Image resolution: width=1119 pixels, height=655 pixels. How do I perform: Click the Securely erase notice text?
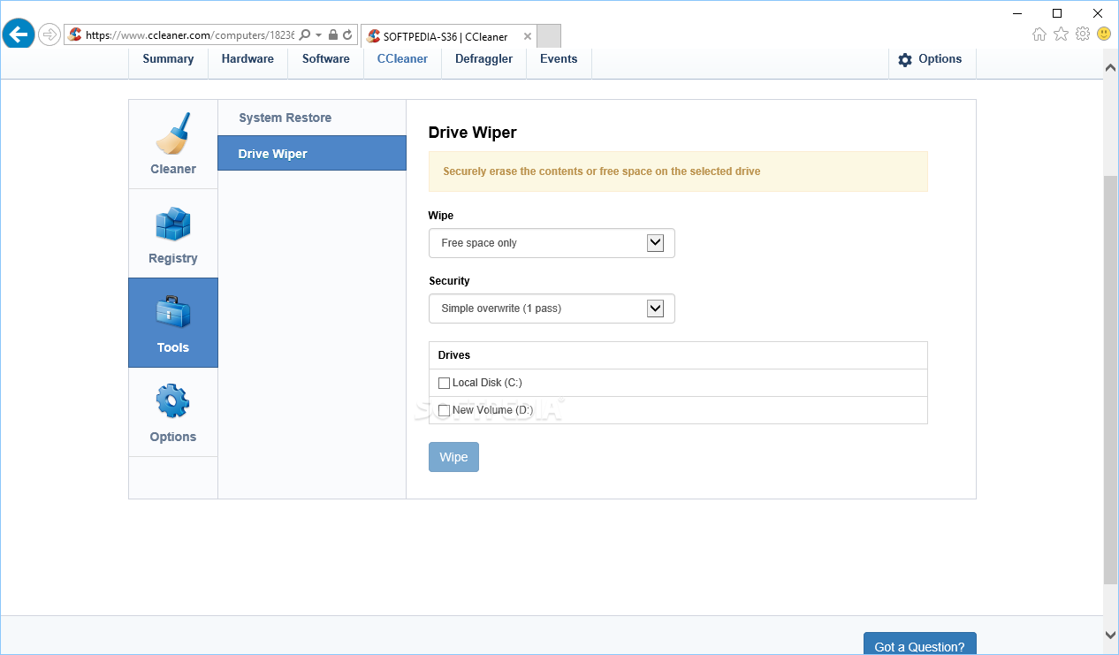tap(601, 171)
